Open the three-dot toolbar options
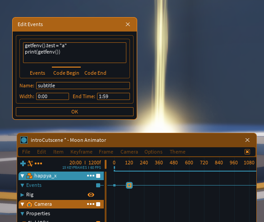Image resolution: width=264 pixels, height=222 pixels. pyautogui.click(x=38, y=163)
